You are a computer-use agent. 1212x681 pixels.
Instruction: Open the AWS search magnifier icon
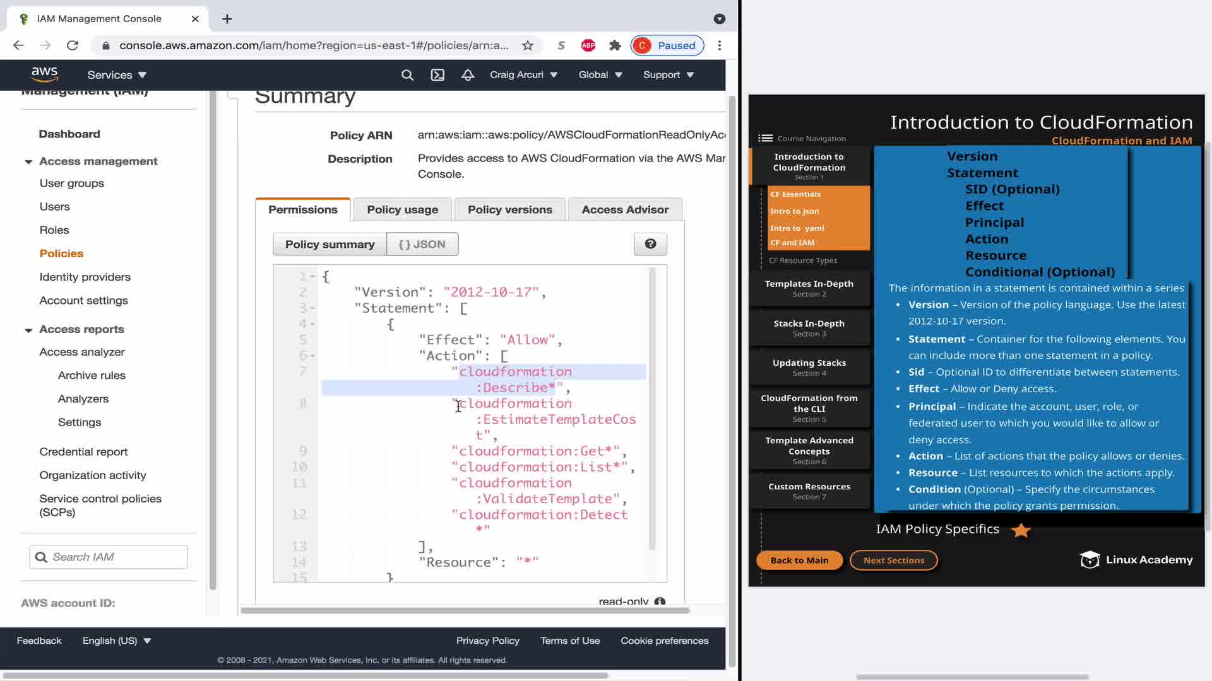(x=407, y=75)
